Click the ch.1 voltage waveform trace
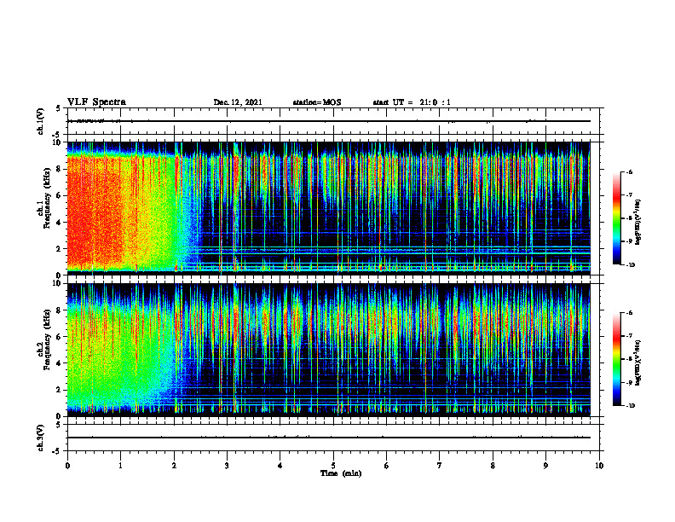 click(328, 121)
